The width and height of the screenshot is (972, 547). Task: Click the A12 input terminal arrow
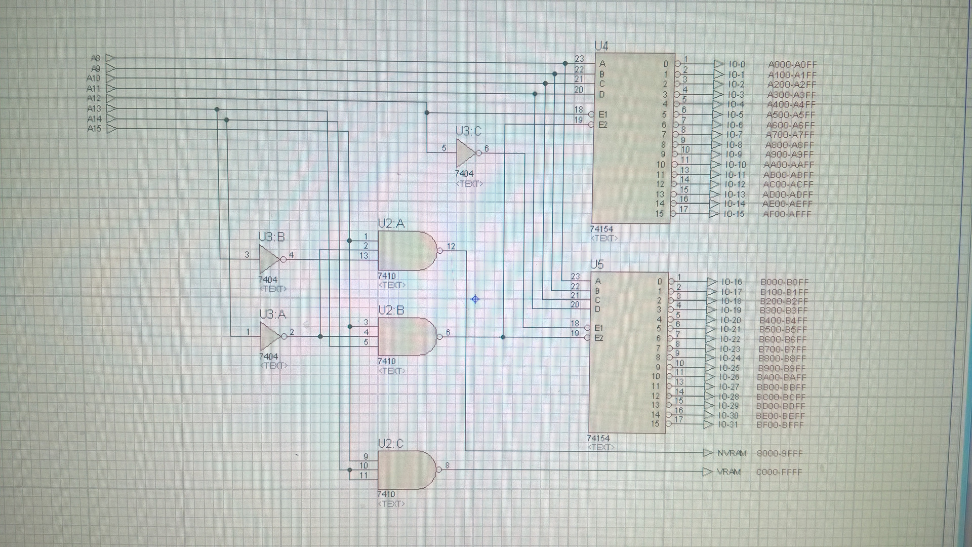click(111, 98)
